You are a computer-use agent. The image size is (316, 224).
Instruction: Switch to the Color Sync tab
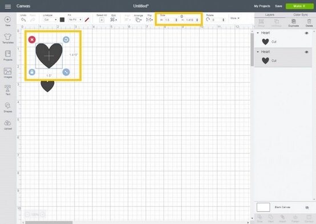click(301, 15)
